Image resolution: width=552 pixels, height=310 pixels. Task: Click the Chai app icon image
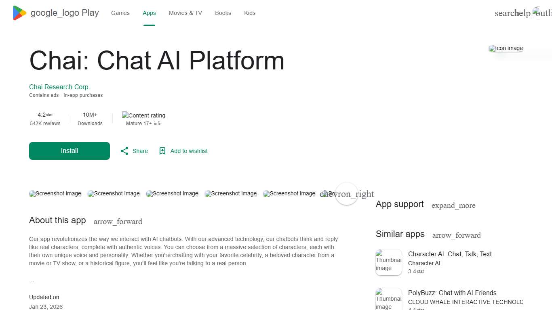(506, 48)
